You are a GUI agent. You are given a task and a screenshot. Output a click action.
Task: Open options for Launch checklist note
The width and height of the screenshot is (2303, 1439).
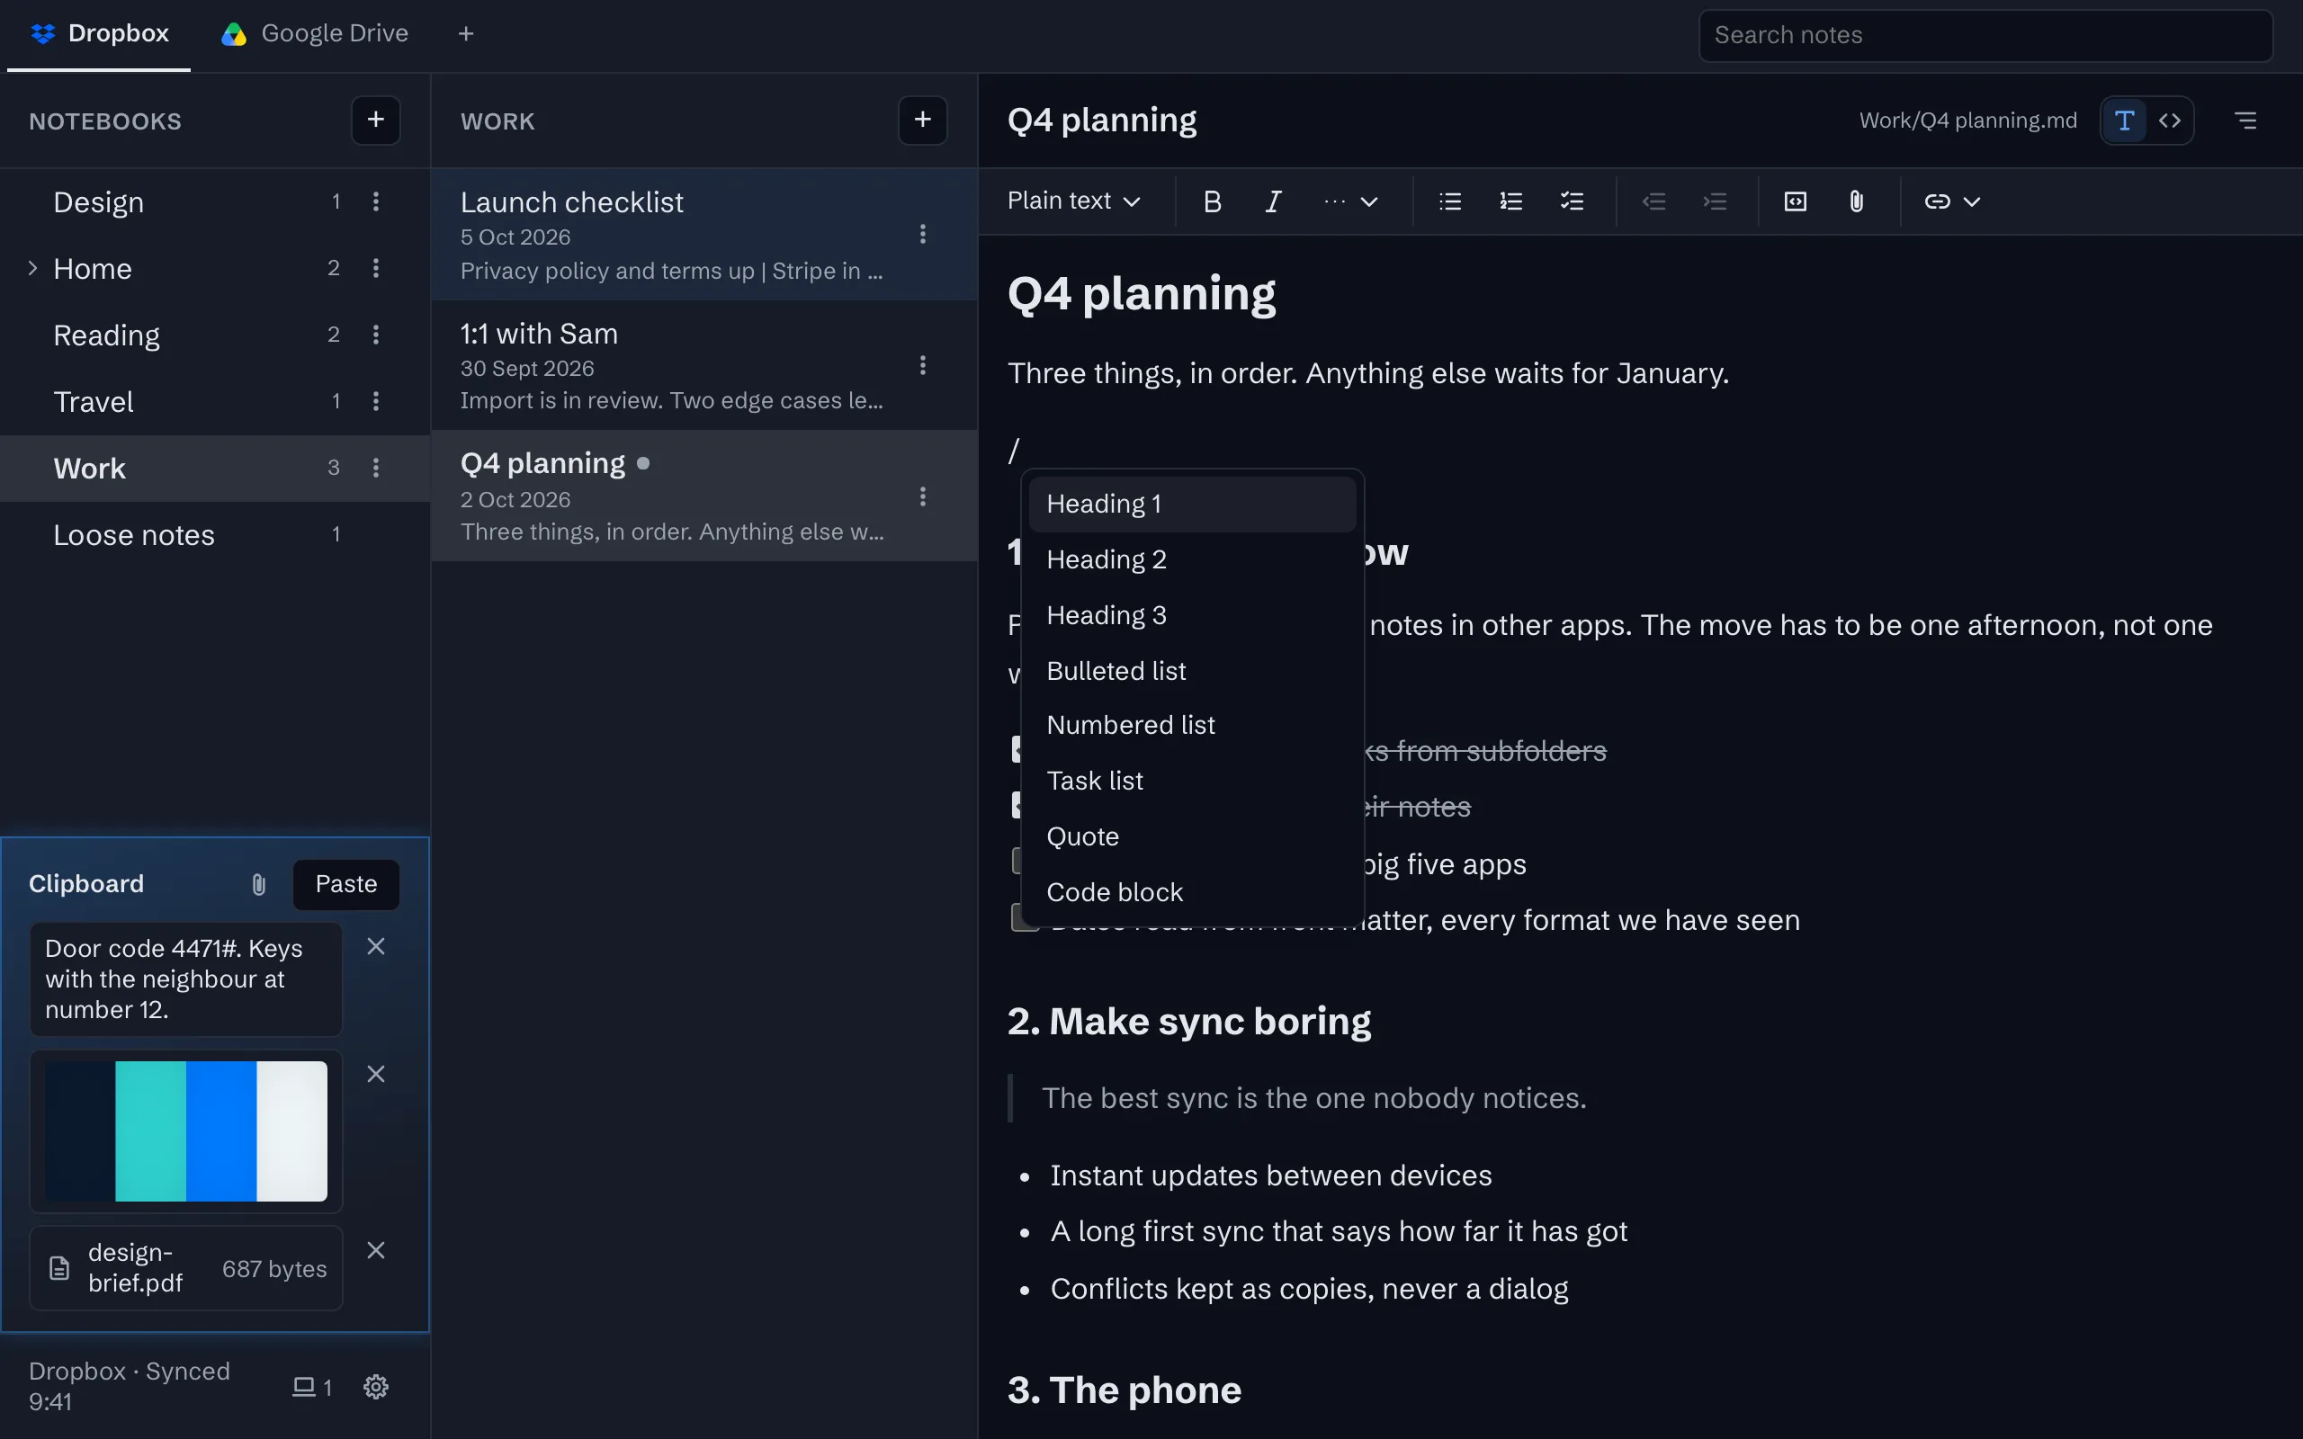click(x=922, y=234)
